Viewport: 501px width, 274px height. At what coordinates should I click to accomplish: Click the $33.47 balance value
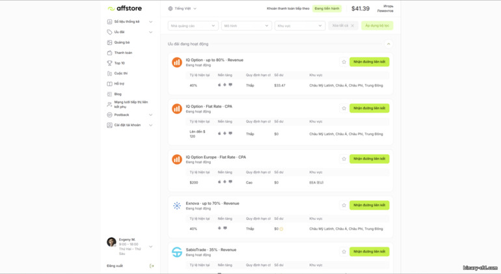pos(280,85)
